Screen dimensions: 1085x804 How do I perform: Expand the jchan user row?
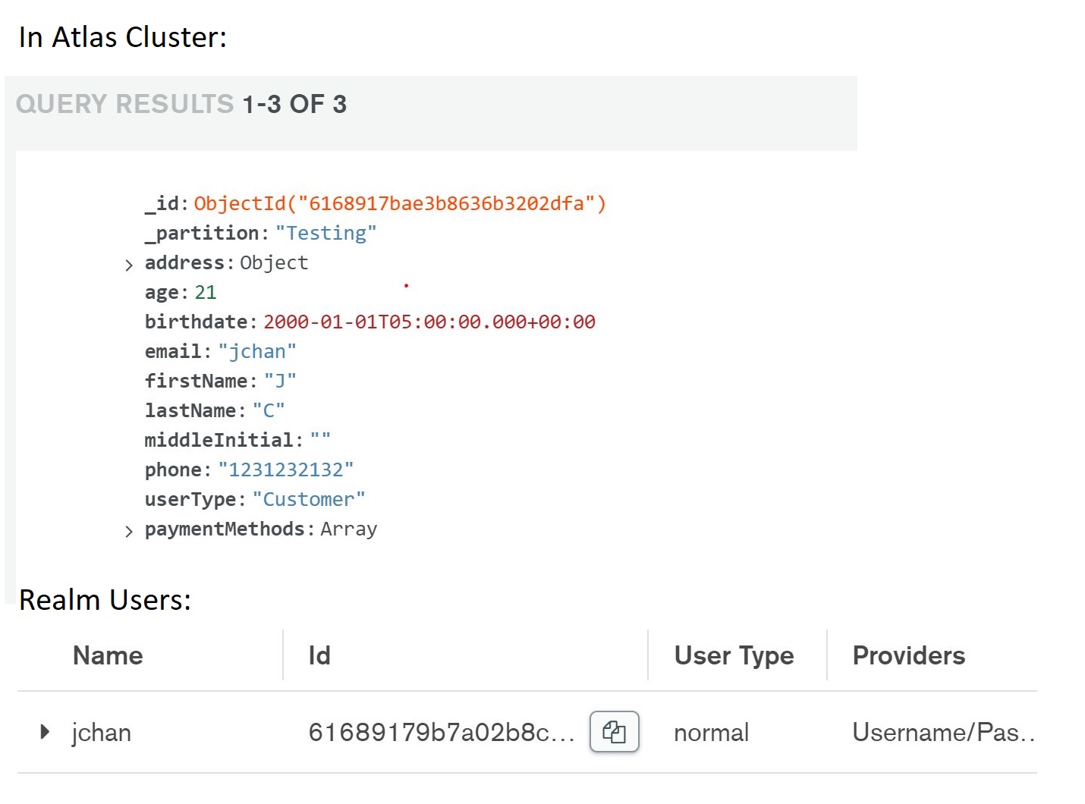coord(45,732)
